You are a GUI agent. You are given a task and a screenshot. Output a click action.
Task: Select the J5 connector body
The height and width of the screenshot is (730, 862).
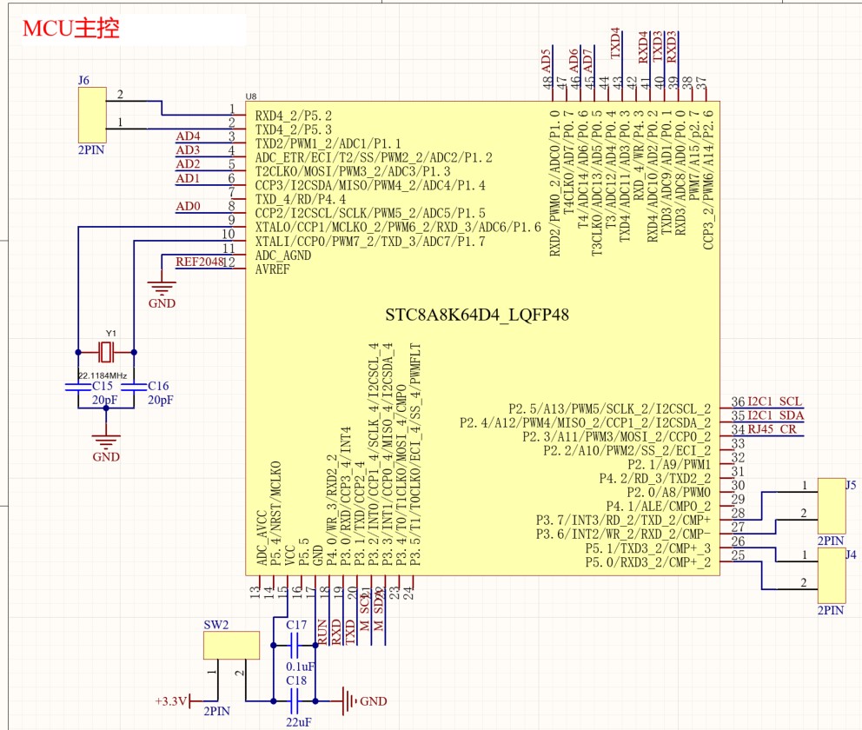[832, 507]
